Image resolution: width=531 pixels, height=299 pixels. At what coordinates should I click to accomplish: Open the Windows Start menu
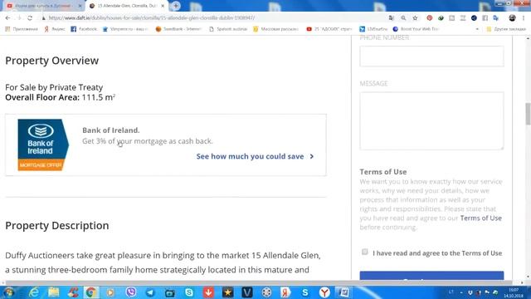[8, 292]
